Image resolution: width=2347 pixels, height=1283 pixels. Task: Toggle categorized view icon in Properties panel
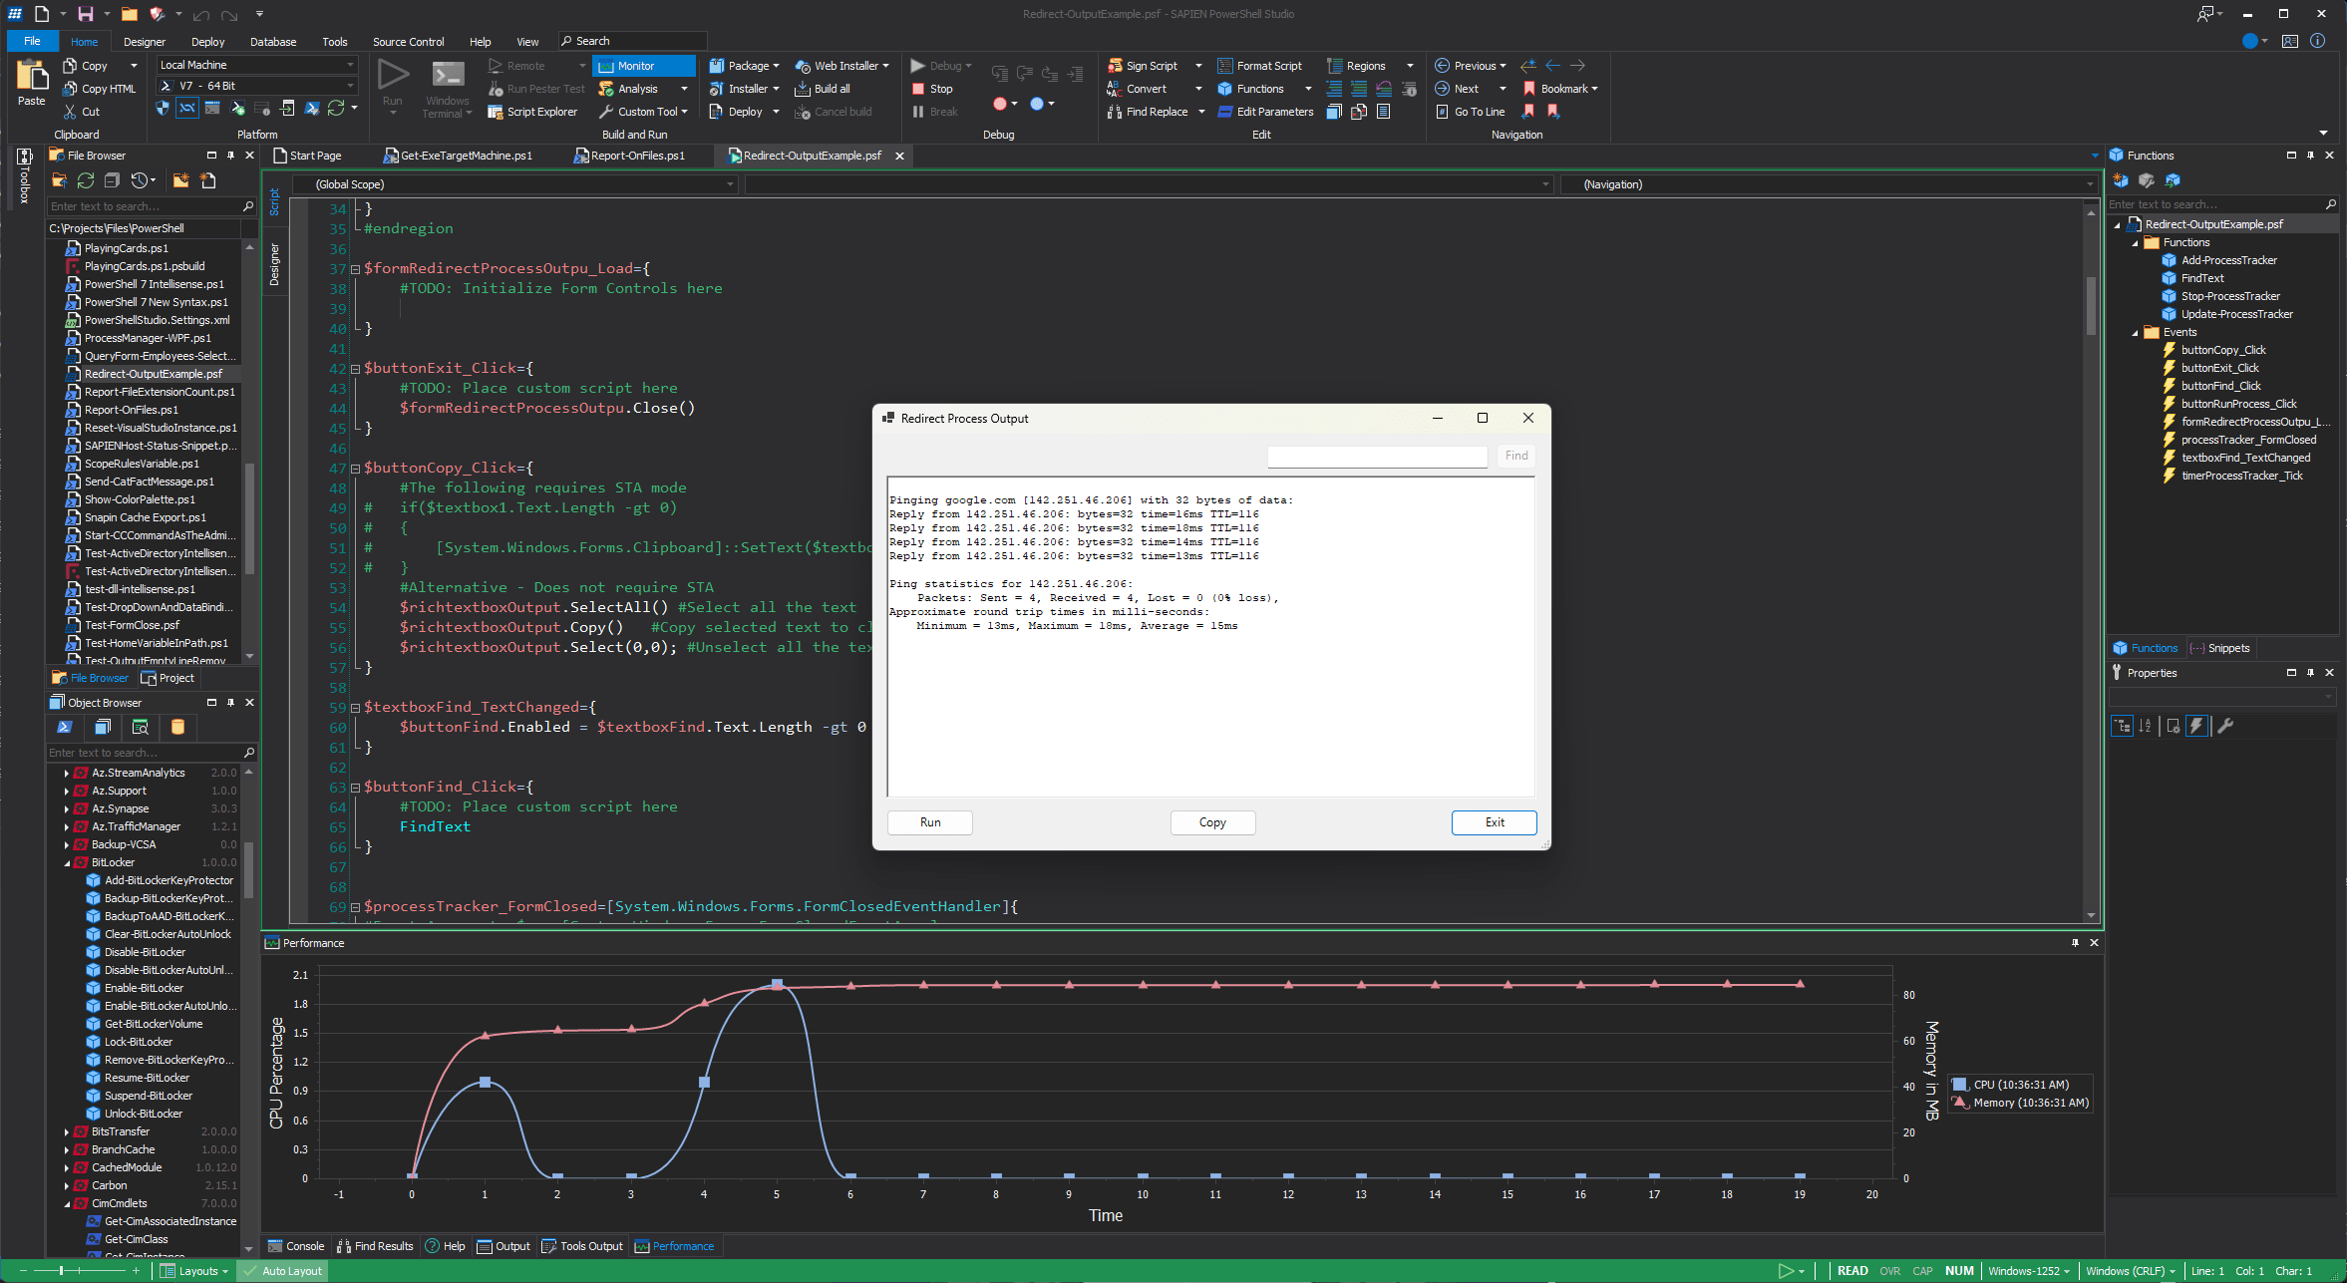click(x=2121, y=726)
